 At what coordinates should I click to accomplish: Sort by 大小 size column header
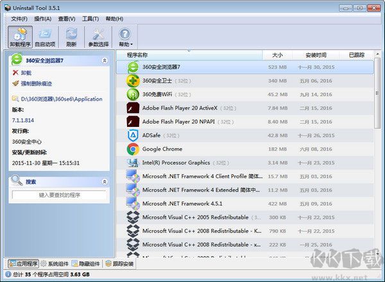pos(277,55)
